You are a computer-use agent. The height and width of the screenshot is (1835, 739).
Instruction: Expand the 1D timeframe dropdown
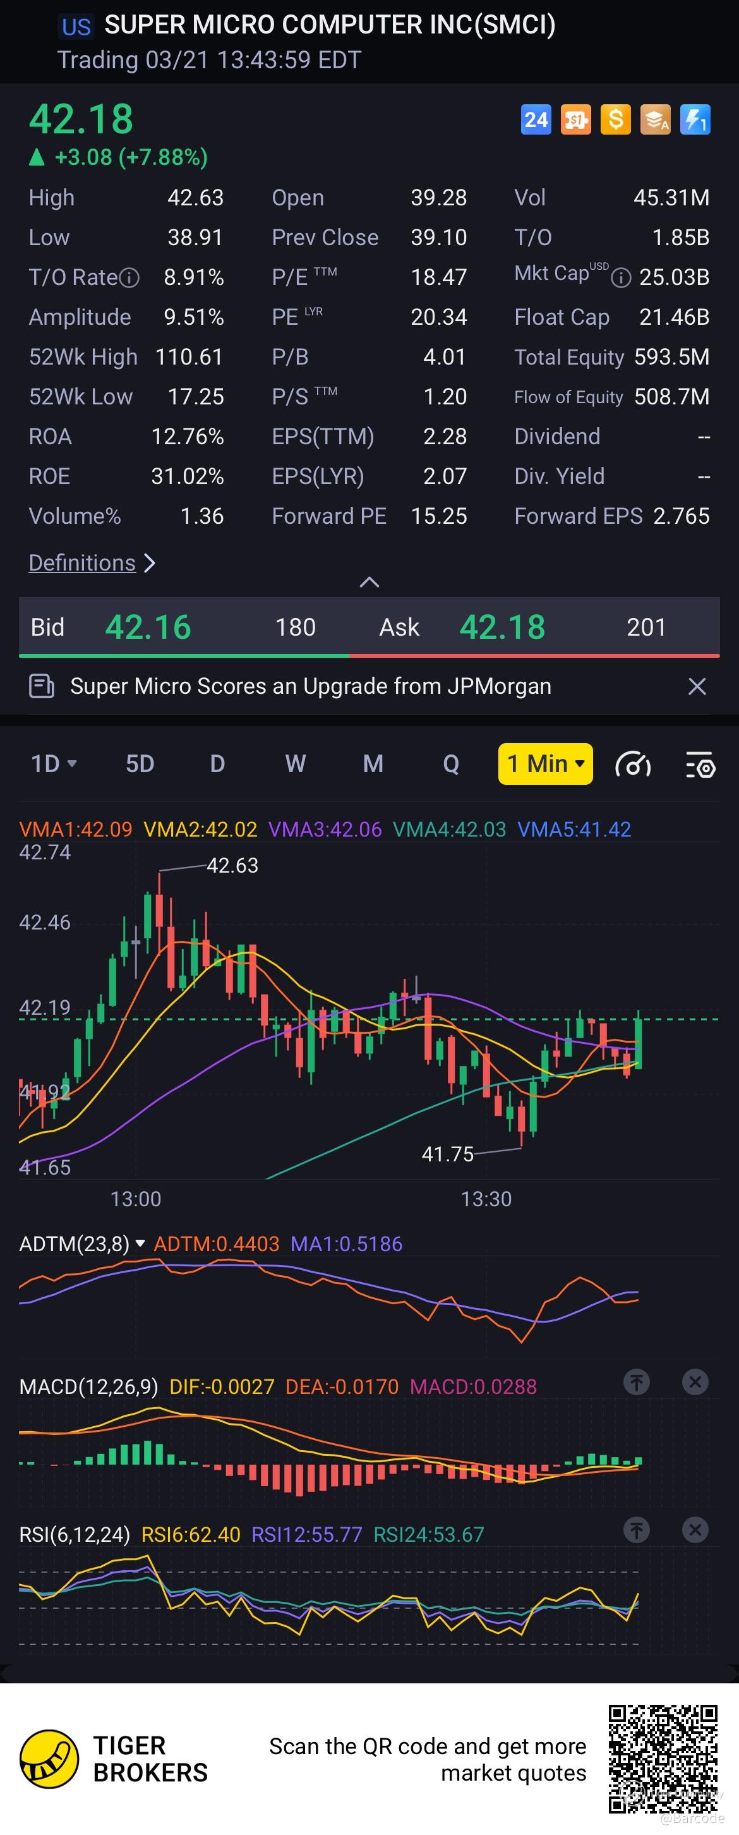coord(54,763)
